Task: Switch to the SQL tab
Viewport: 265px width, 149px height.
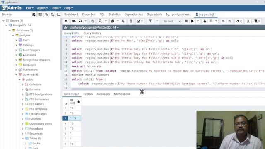Action: click(x=102, y=14)
